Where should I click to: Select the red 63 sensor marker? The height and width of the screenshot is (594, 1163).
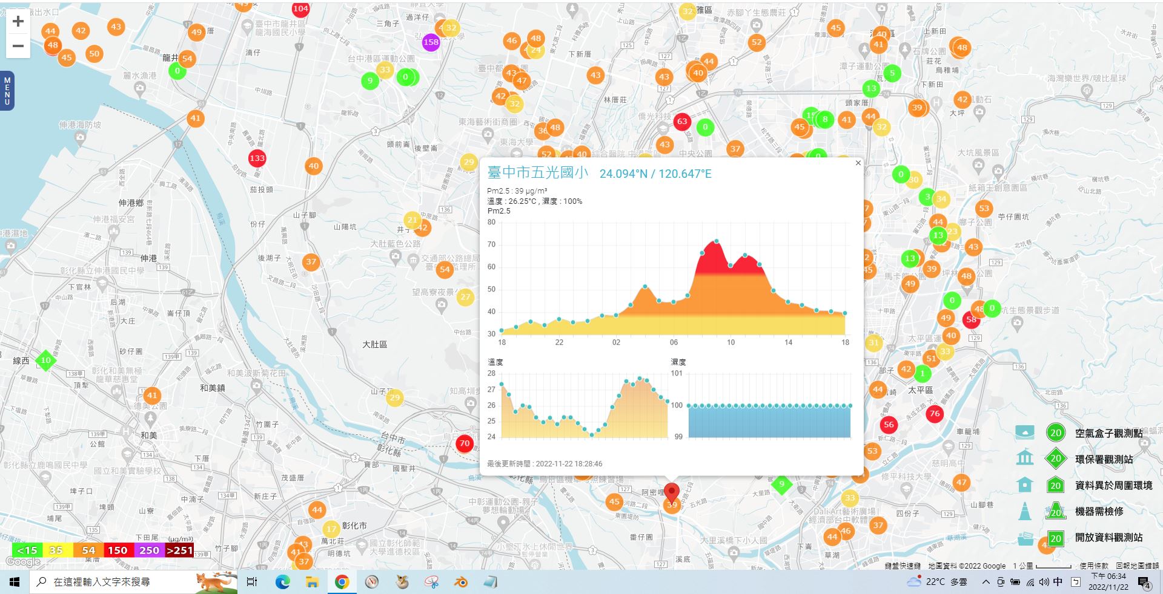(x=682, y=121)
